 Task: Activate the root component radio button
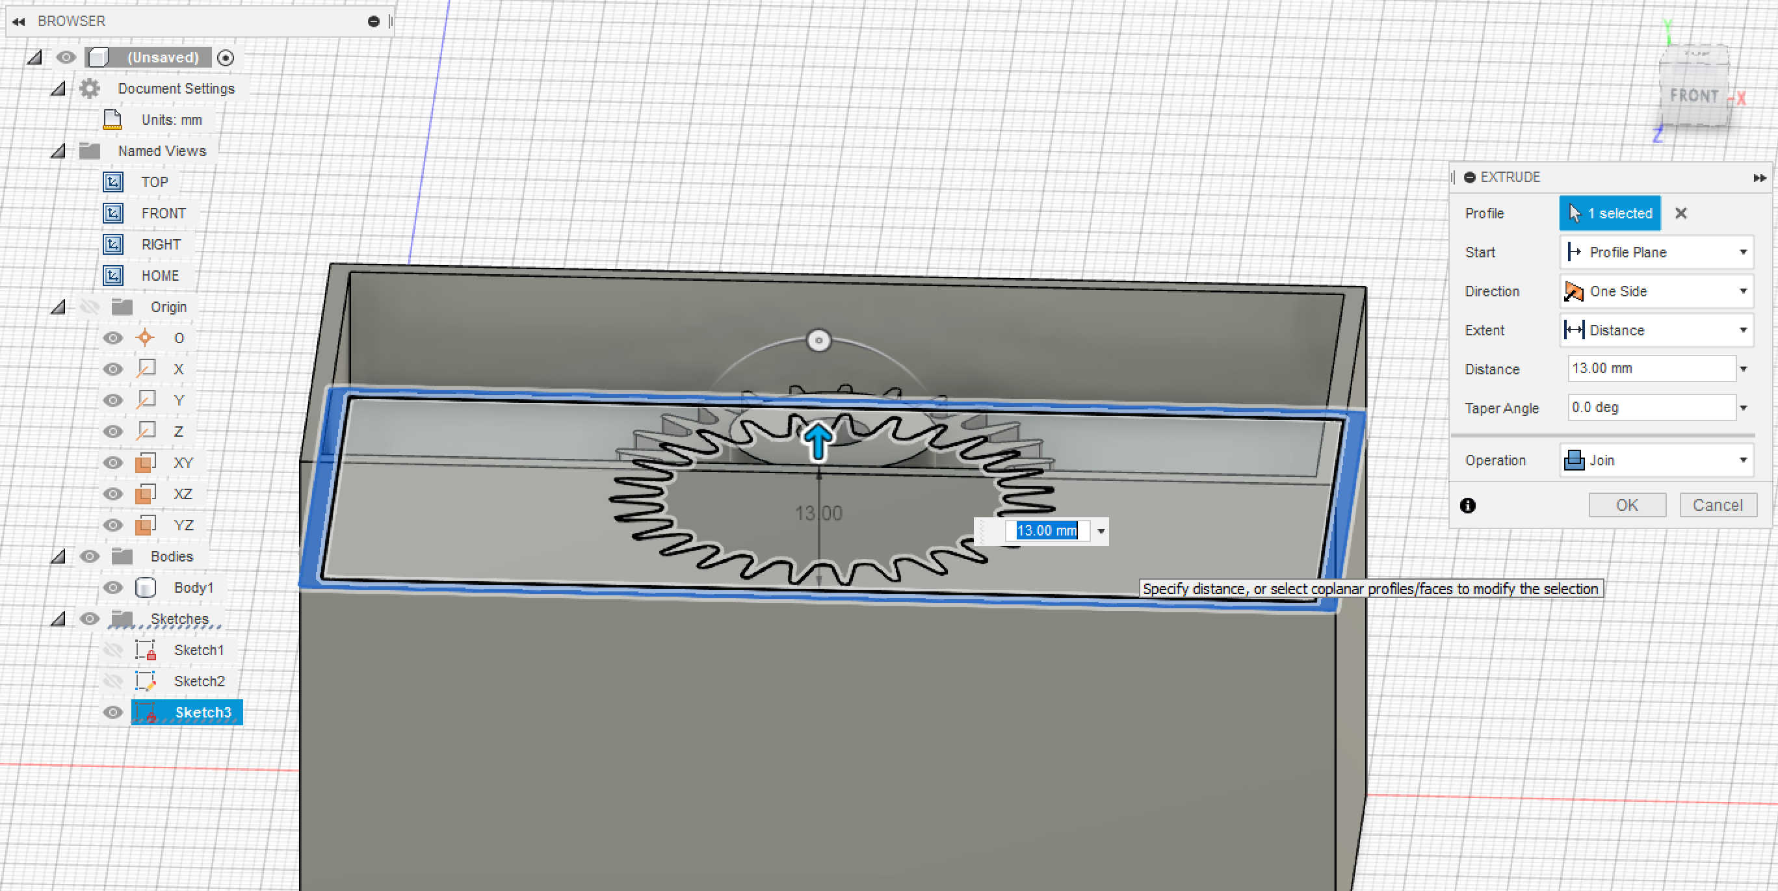coord(225,58)
